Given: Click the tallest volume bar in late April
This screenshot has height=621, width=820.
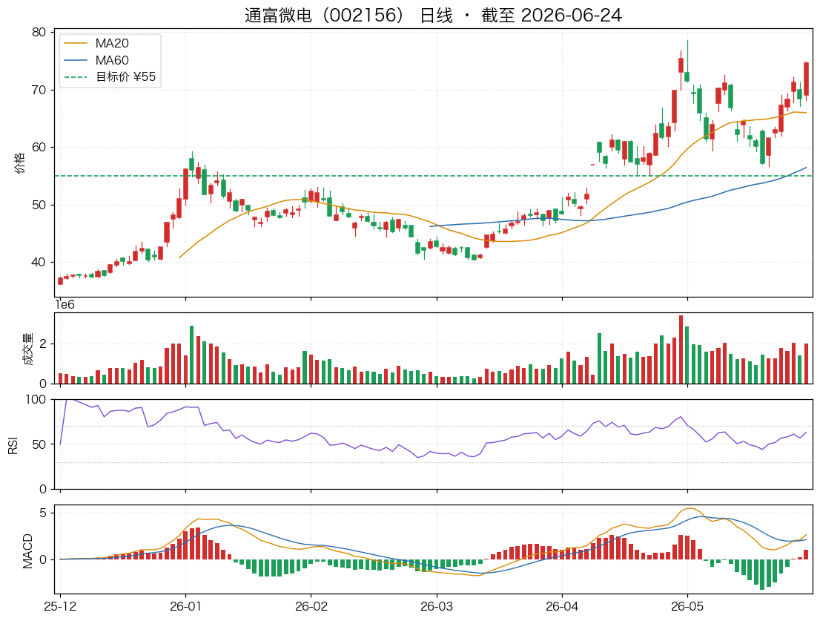Looking at the screenshot, I should pyautogui.click(x=681, y=349).
